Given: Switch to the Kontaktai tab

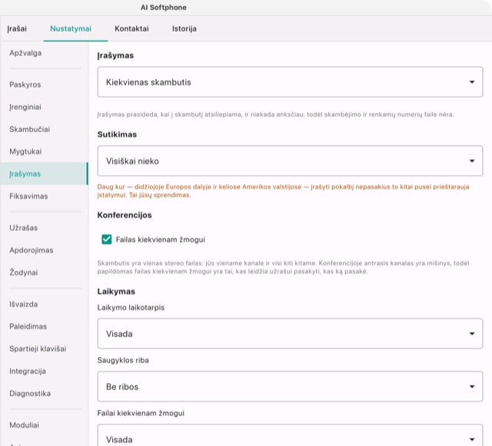Looking at the screenshot, I should point(131,29).
